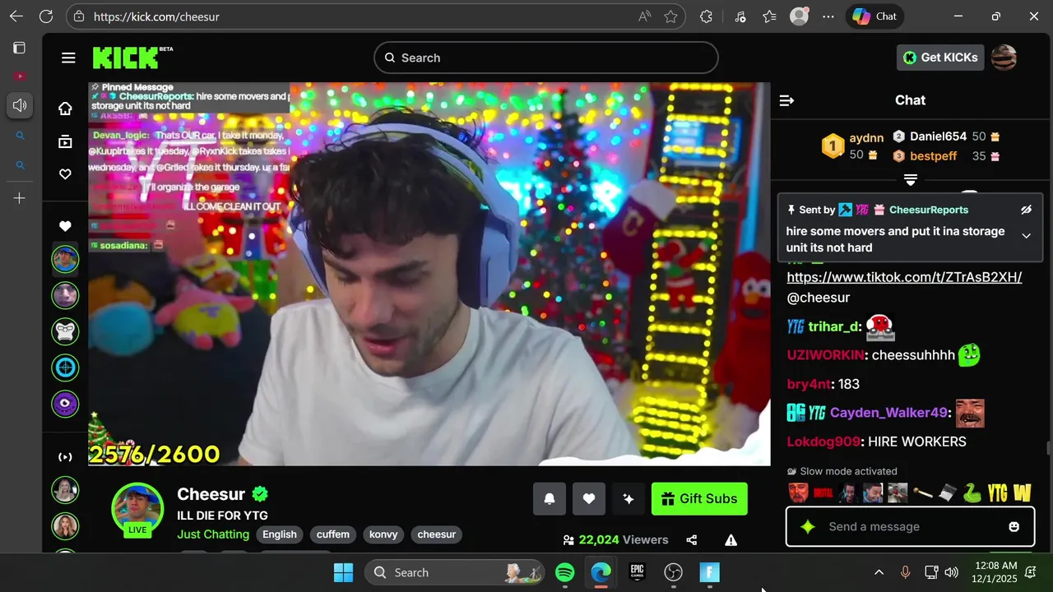Image resolution: width=1053 pixels, height=592 pixels.
Task: Select the snake emote in quick emotes
Action: pos(972,493)
